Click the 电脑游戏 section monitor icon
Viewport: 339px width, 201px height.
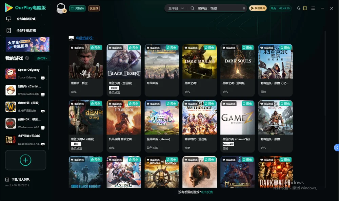[x=71, y=38]
